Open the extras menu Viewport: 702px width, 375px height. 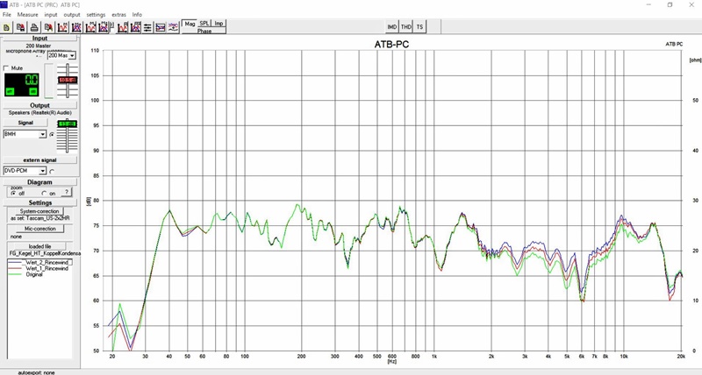point(118,15)
